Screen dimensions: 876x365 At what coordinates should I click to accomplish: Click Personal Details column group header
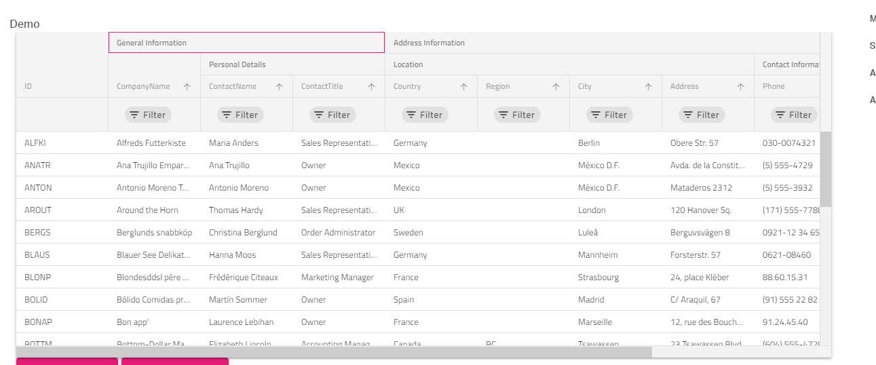292,64
